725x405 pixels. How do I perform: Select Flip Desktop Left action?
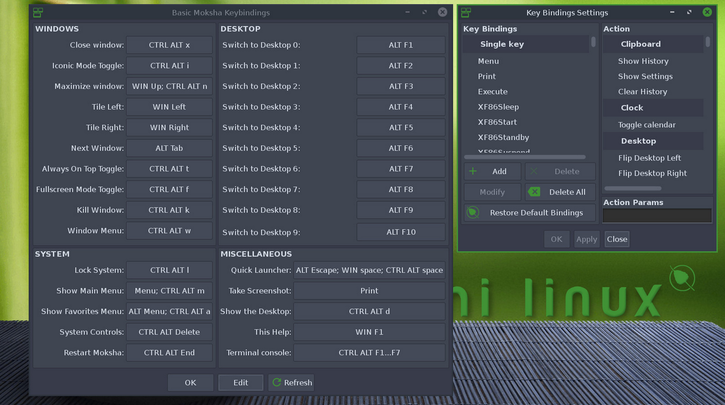(653, 158)
